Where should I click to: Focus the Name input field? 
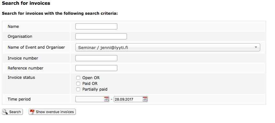pos(96,27)
